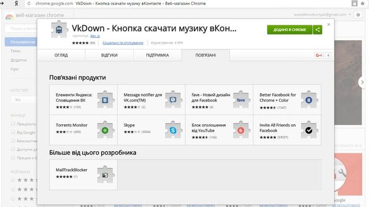The height and width of the screenshot is (207, 369).
Task: Click the bookmark star icon
Action: click(363, 3)
